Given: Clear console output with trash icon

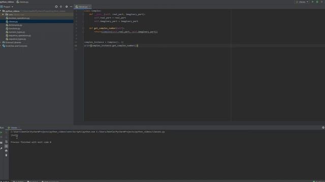Looking at the screenshot, I should [6, 155].
